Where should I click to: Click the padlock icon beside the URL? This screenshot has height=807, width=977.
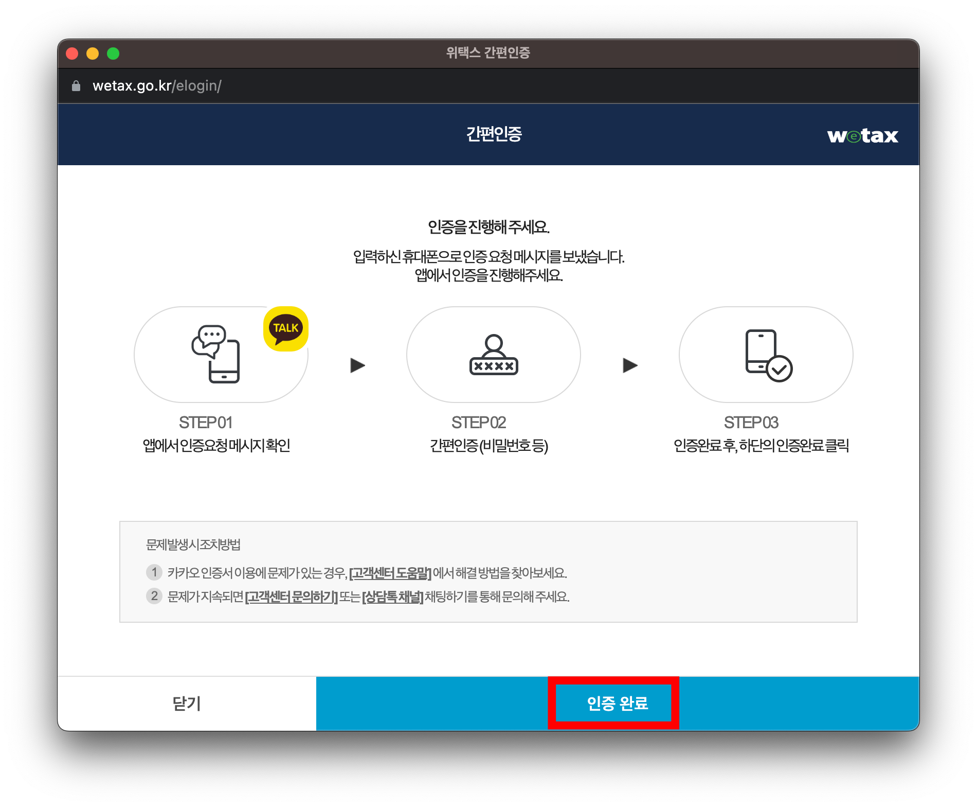(x=76, y=85)
